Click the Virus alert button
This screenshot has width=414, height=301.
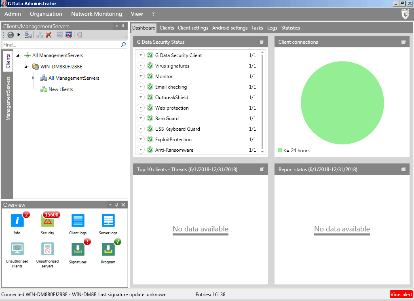[x=401, y=295]
